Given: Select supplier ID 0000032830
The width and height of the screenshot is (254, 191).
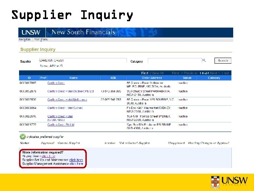Looking at the screenshot, I should [28, 99].
